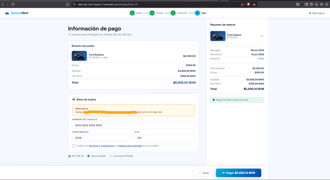Share this page via the address bar icon
The width and height of the screenshot is (330, 180).
click(242, 4)
